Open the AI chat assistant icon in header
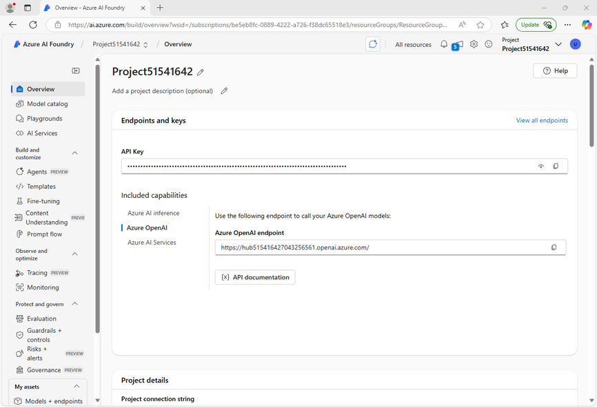This screenshot has height=408, width=597. click(x=373, y=44)
